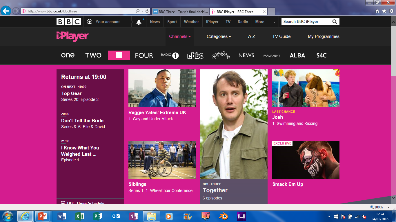Open the browser Tools gear icon
The image size is (396, 222).
pyautogui.click(x=391, y=11)
